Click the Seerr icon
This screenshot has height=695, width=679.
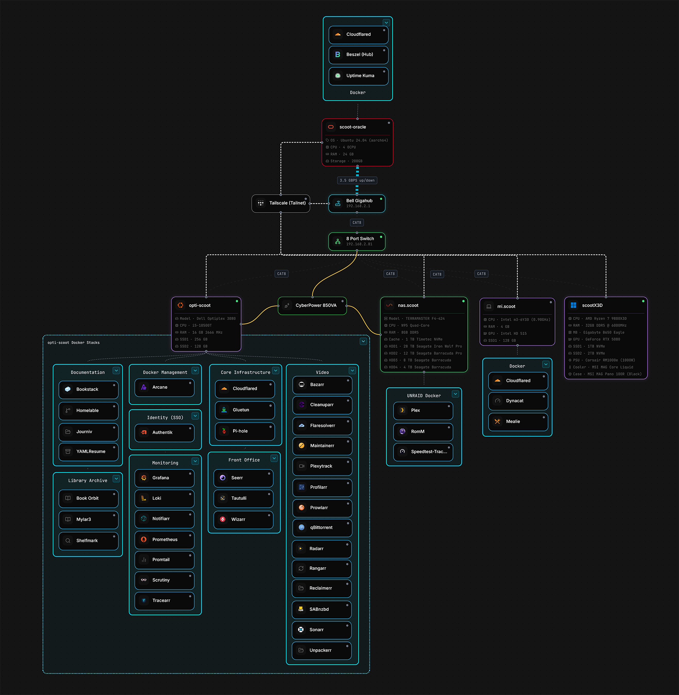click(x=223, y=478)
